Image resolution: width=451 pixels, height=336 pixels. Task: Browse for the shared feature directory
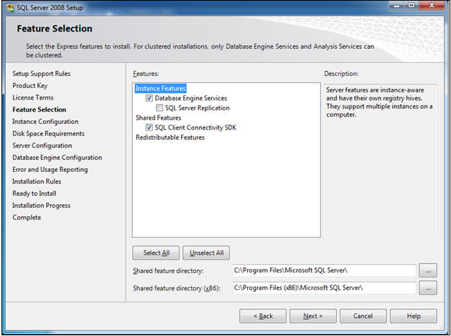428,271
